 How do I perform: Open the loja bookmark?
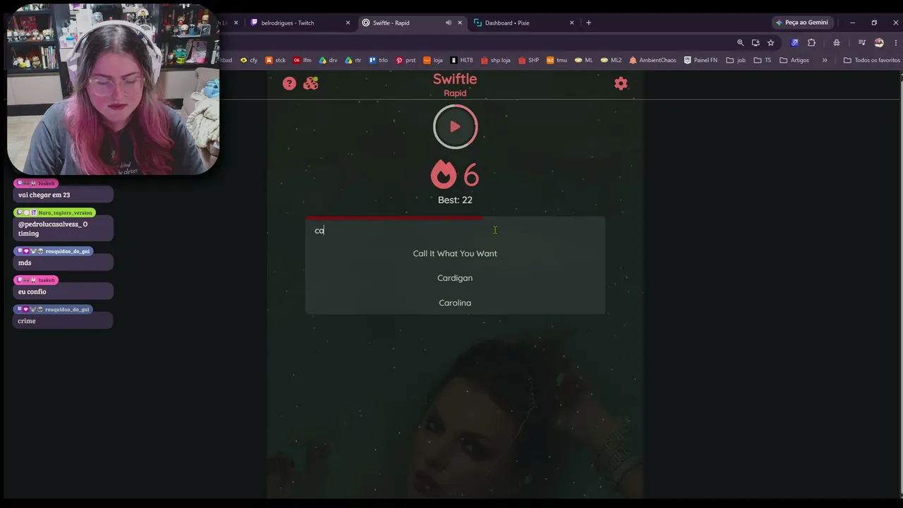432,60
